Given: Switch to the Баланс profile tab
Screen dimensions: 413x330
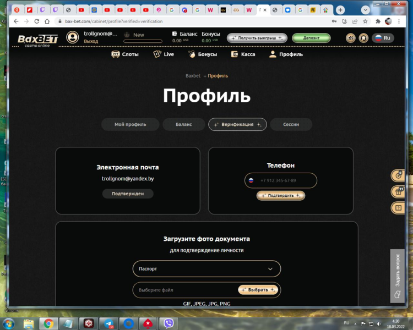Looking at the screenshot, I should (x=183, y=124).
